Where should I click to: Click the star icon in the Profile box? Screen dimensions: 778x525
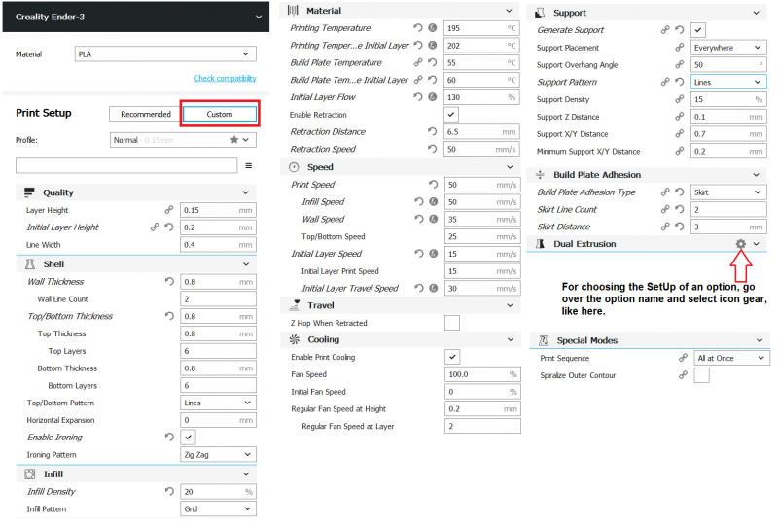coord(234,140)
